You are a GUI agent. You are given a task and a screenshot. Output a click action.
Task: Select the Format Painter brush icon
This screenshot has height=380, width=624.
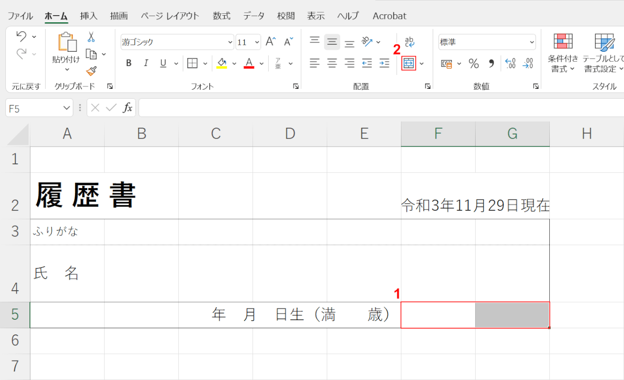91,71
